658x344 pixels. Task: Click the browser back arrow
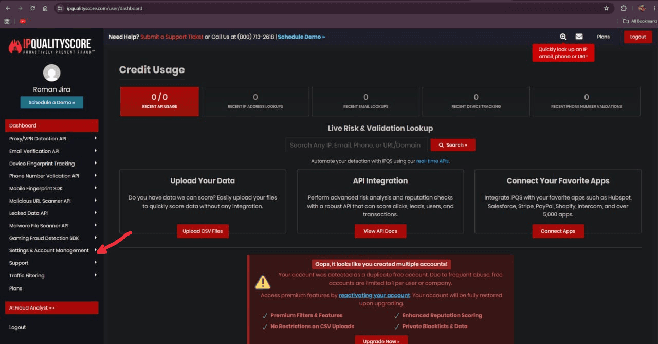pos(7,8)
